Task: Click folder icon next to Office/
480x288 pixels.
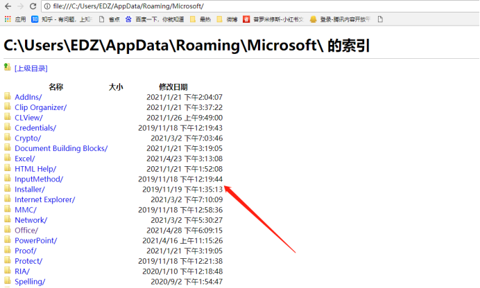Action: [x=8, y=230]
